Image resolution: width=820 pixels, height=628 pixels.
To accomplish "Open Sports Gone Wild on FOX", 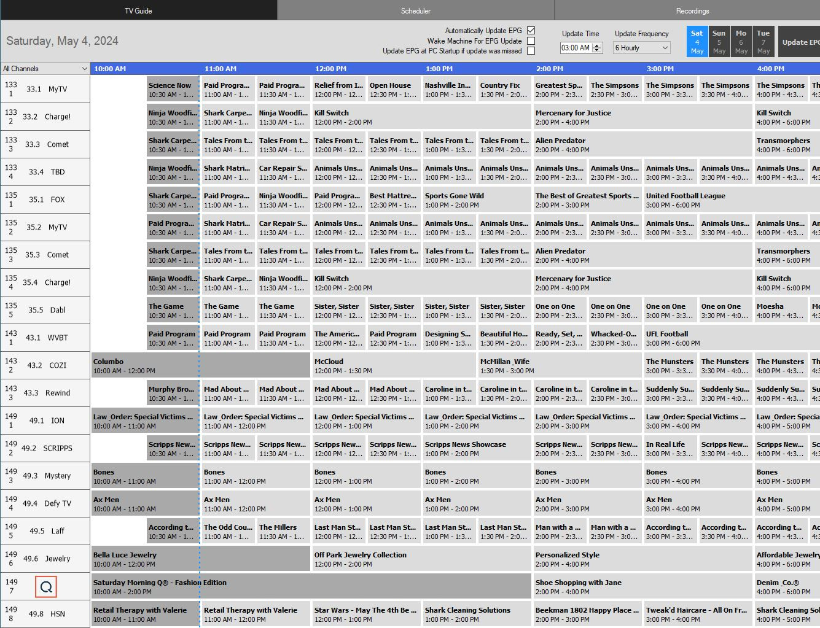I will coord(477,200).
